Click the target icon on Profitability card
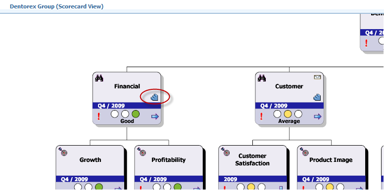384x192 pixels. 142,152
